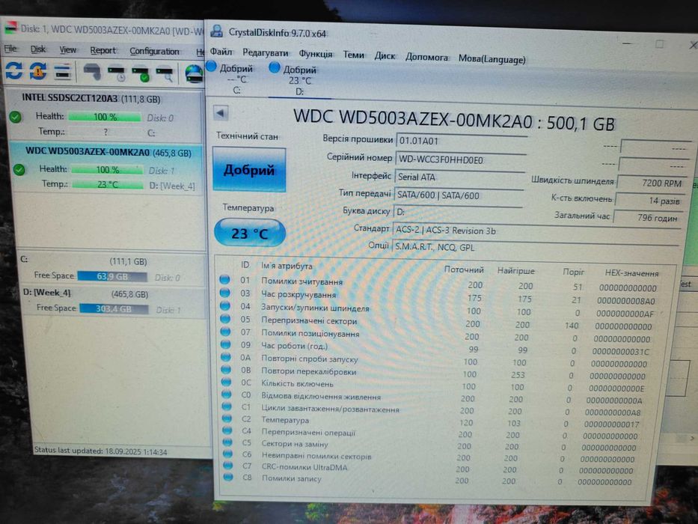Click the blue Refresh arrows icon in Hard Disk Sentinel
698x524 pixels.
(x=13, y=71)
